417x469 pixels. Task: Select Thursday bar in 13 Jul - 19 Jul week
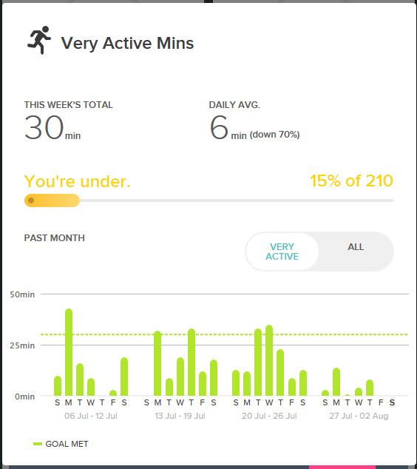(x=191, y=362)
